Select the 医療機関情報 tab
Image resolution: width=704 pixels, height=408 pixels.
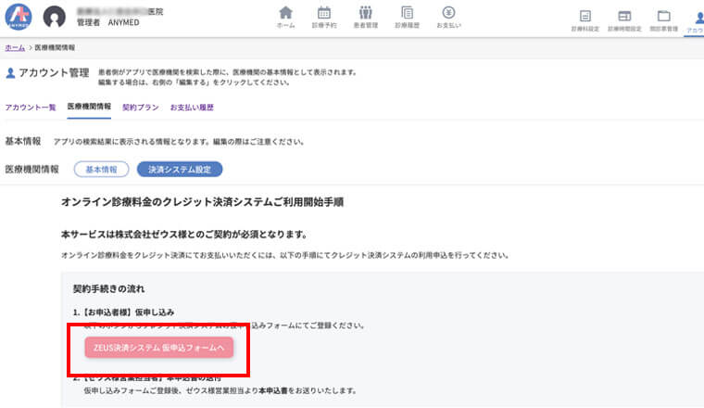(89, 107)
